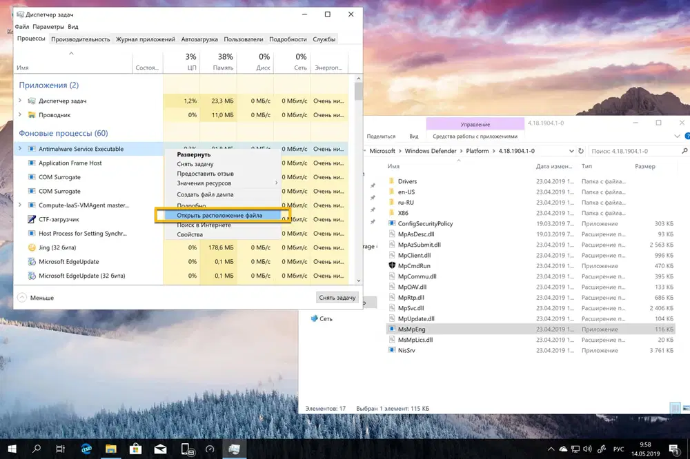The height and width of the screenshot is (459, 690).
Task: Show hidden icons via tray chevron
Action: coord(551,449)
